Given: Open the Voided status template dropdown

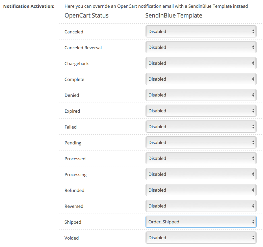Looking at the screenshot, I should point(201,238).
